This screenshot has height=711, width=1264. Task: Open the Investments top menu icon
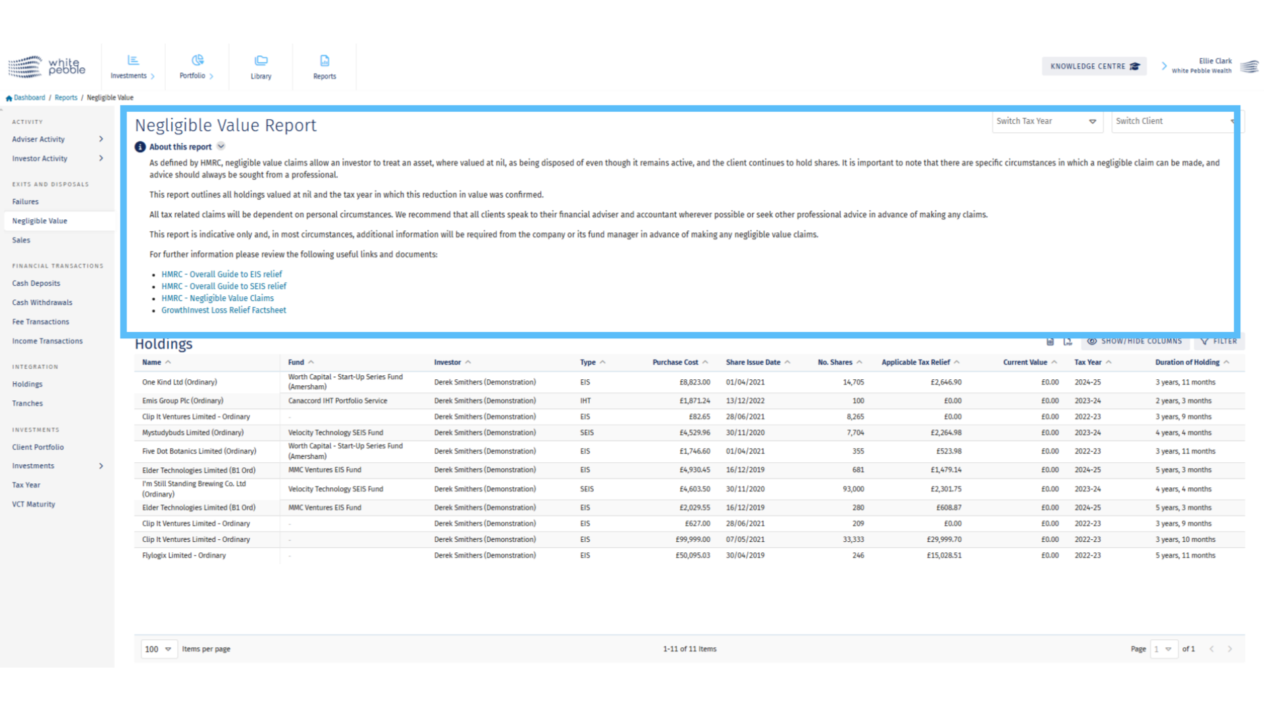coord(133,61)
